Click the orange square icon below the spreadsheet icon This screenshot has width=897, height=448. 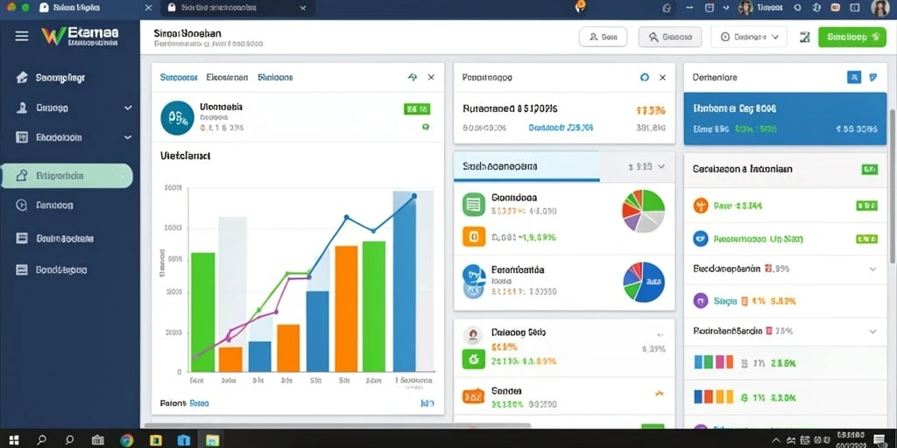[474, 235]
